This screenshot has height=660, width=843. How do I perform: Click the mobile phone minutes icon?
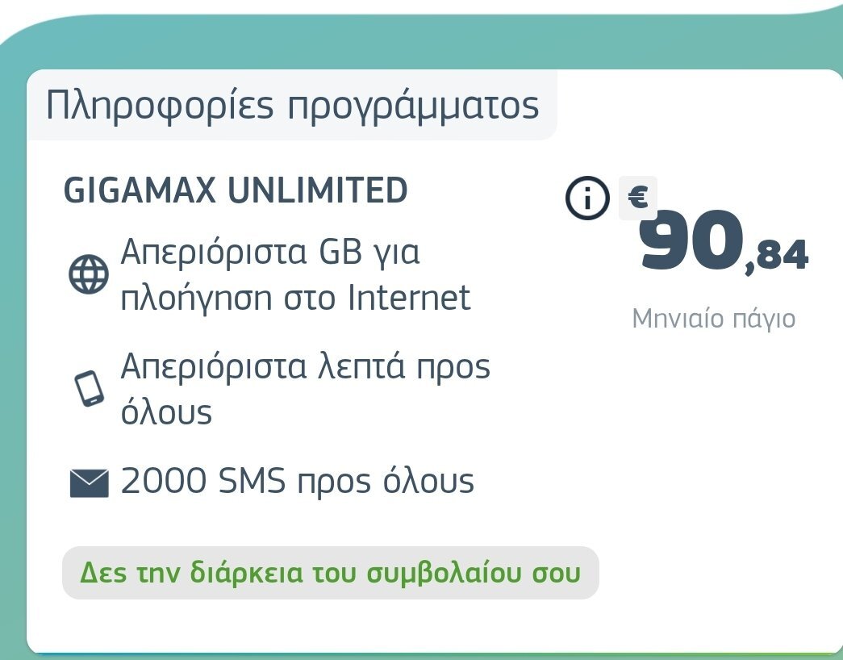coord(89,388)
